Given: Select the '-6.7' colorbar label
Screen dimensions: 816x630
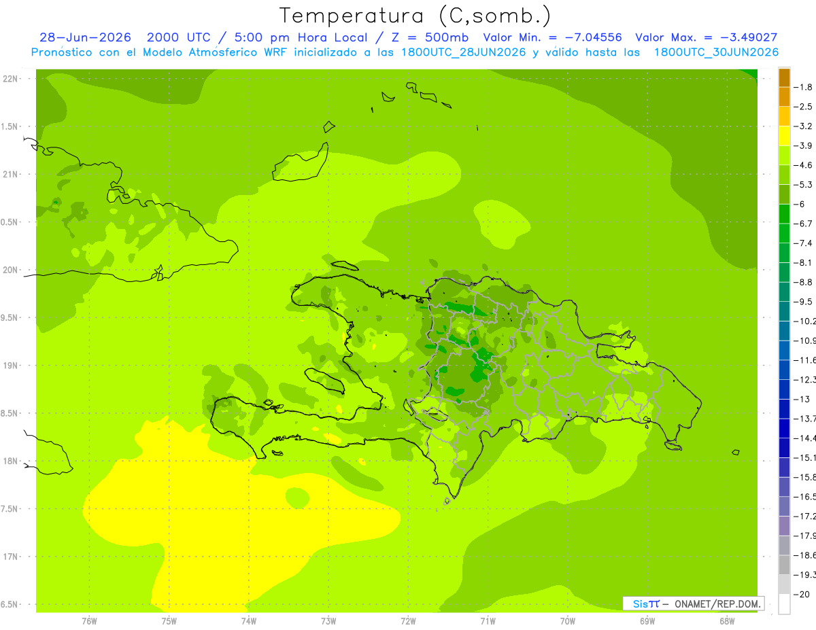Looking at the screenshot, I should (x=803, y=224).
